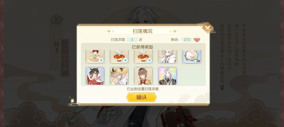Image resolution: width=284 pixels, height=127 pixels.
Task: Tap the 扫荡情况 dialog title
Action: 142,31
